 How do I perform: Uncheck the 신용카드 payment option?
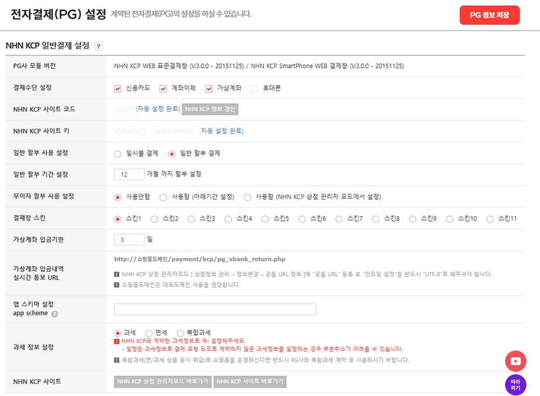118,88
